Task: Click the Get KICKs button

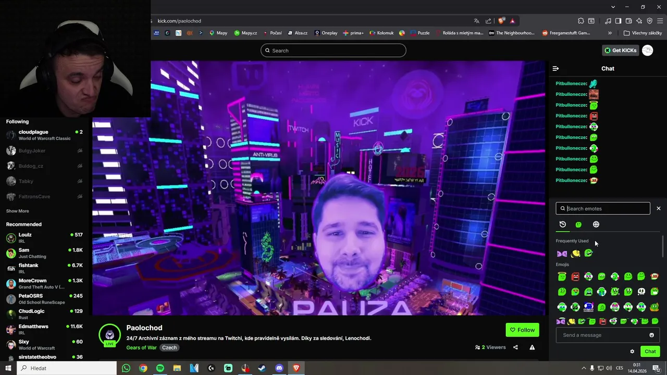Action: [621, 51]
